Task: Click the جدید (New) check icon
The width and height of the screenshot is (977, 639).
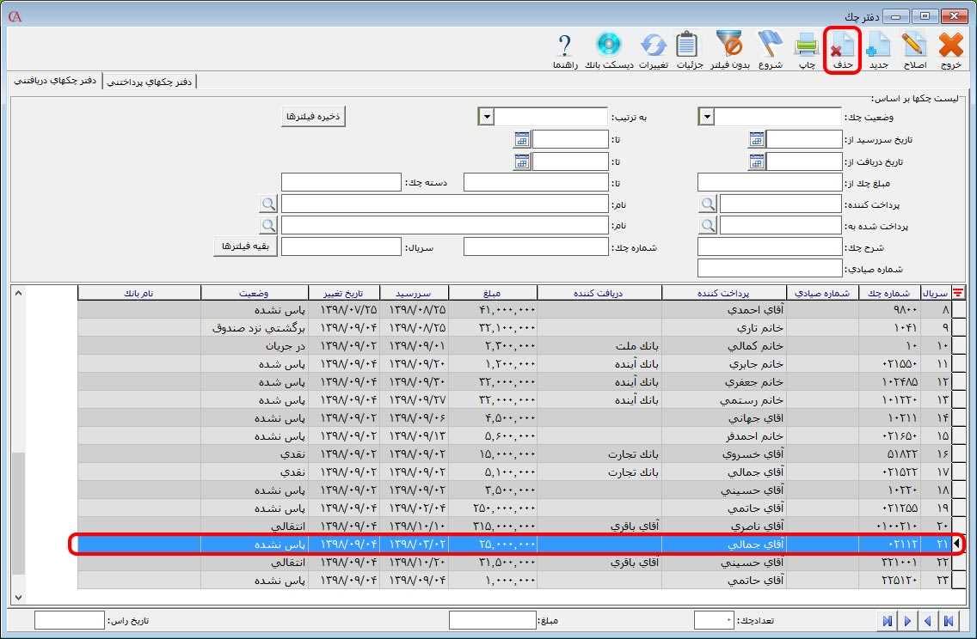Action: [878, 50]
